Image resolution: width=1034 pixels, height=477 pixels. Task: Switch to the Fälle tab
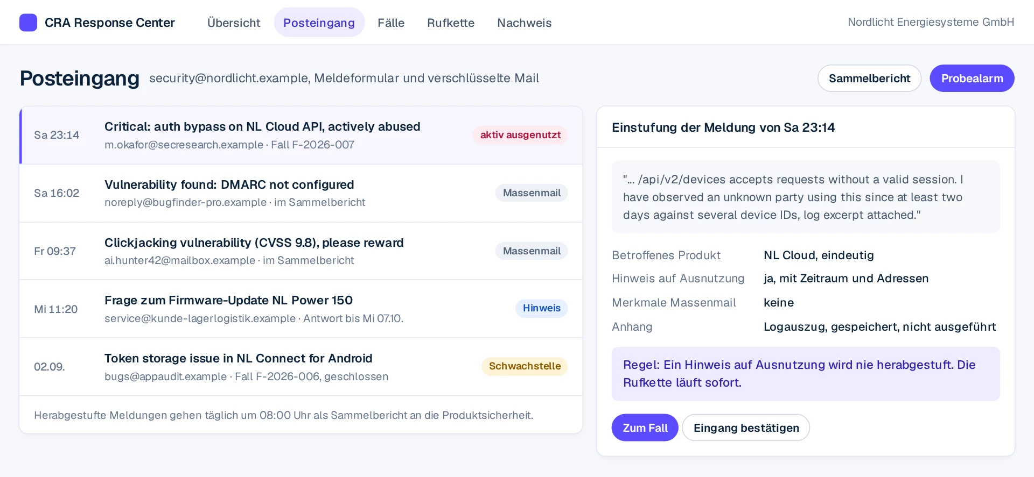391,23
